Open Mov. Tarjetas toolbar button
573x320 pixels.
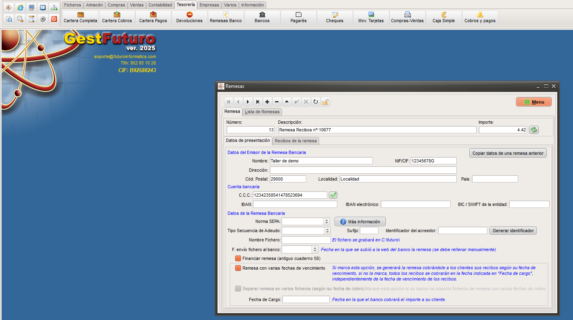click(x=371, y=17)
